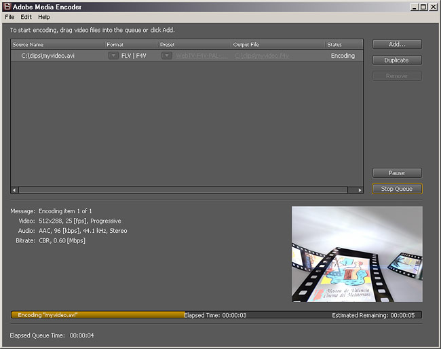Click the video preview thumbnail

coord(357,254)
